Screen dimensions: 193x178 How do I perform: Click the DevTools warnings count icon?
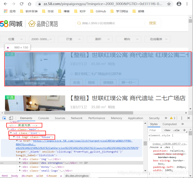pos(172,118)
